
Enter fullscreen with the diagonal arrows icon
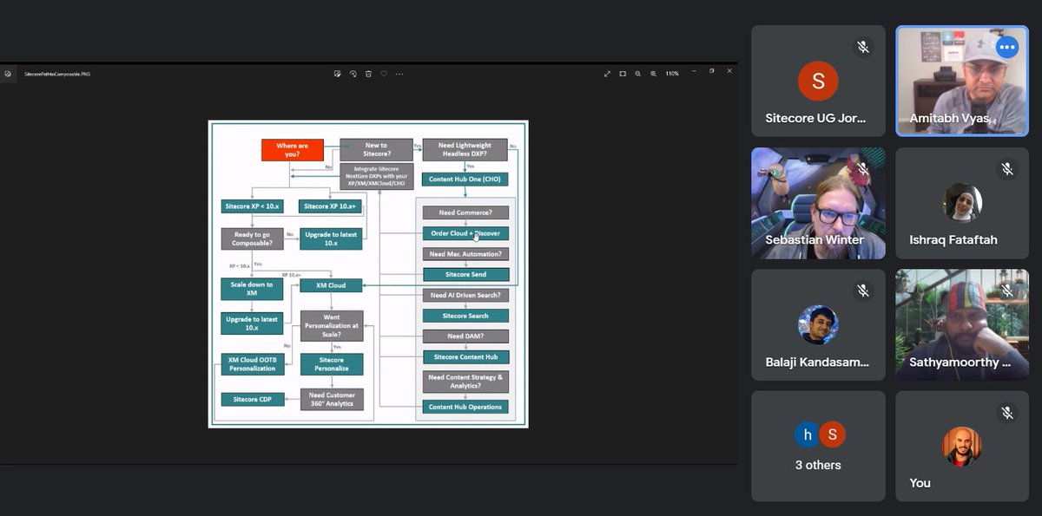point(608,74)
